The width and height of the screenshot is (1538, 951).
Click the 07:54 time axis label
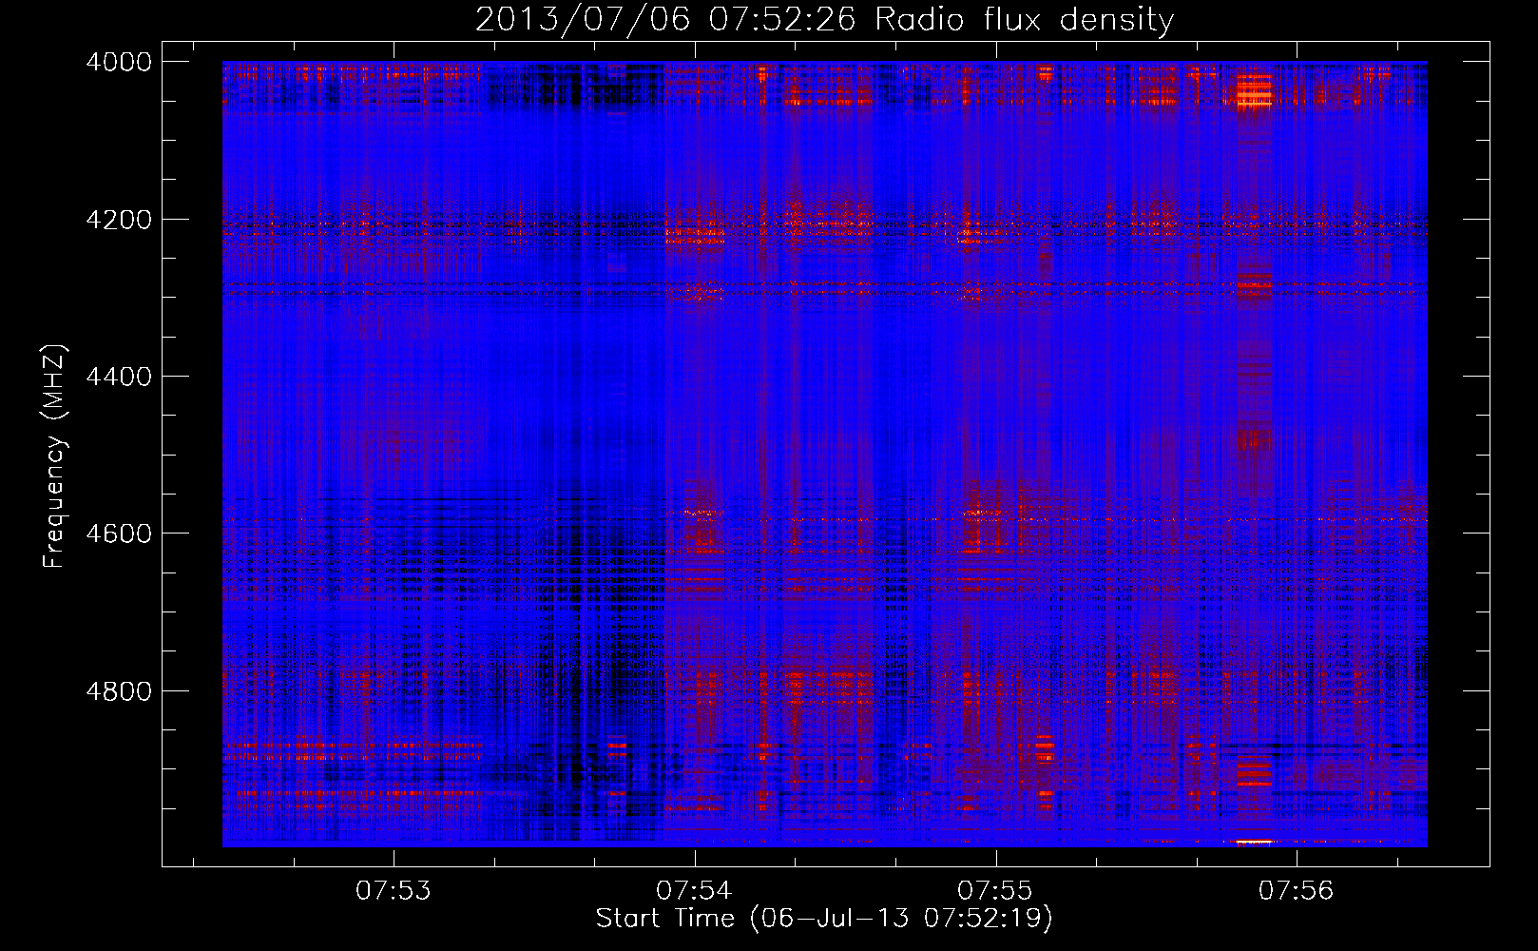point(694,891)
